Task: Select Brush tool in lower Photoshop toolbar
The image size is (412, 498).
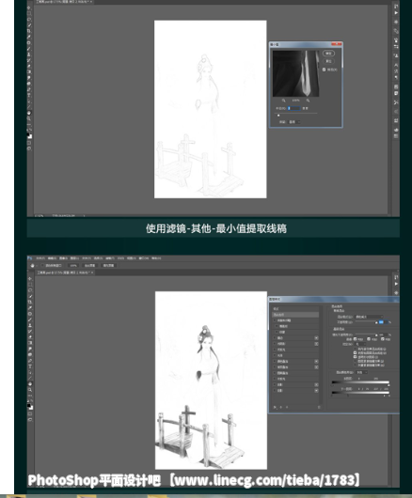Action: pyautogui.click(x=30, y=319)
